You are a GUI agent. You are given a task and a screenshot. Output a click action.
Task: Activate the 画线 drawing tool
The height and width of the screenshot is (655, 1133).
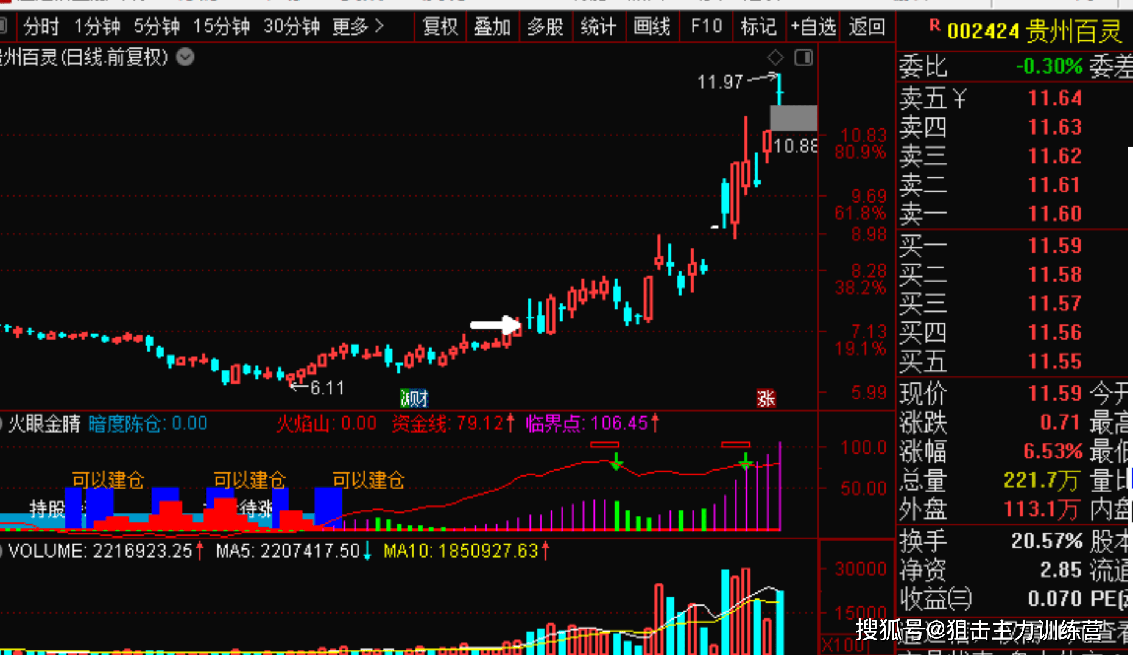(x=652, y=27)
